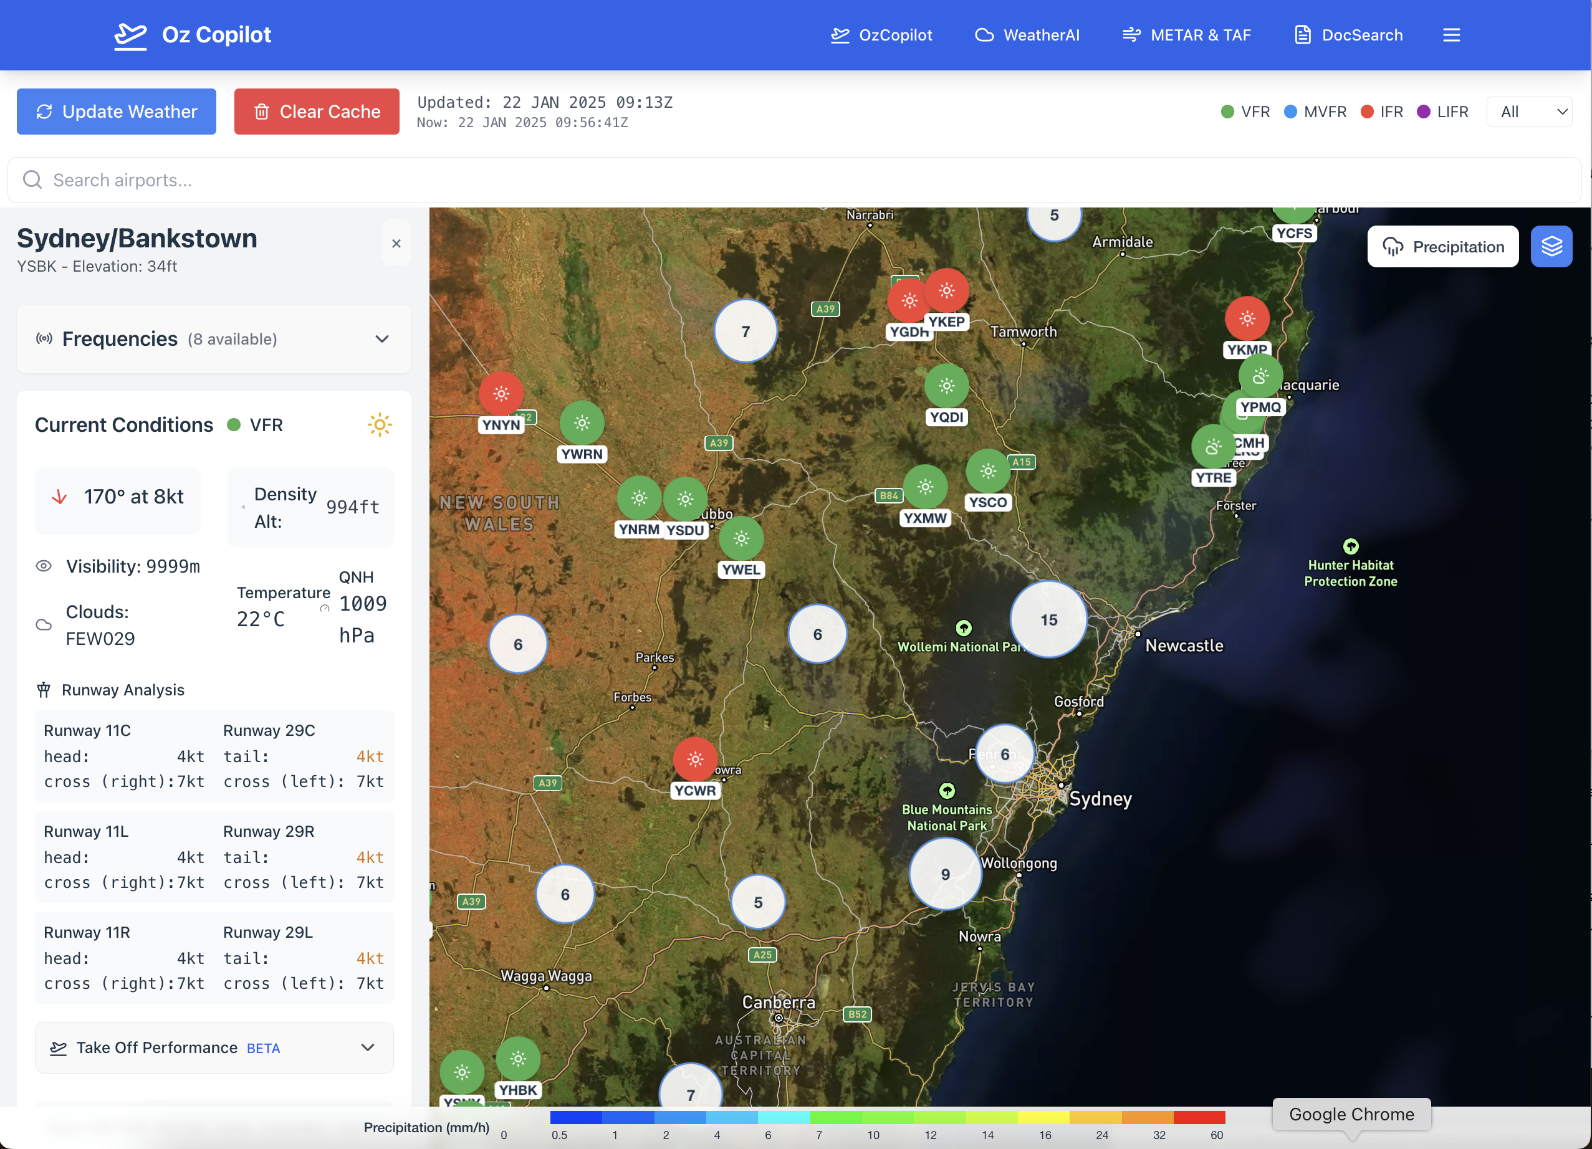
Task: Open the All flight category dropdown
Action: tap(1530, 112)
